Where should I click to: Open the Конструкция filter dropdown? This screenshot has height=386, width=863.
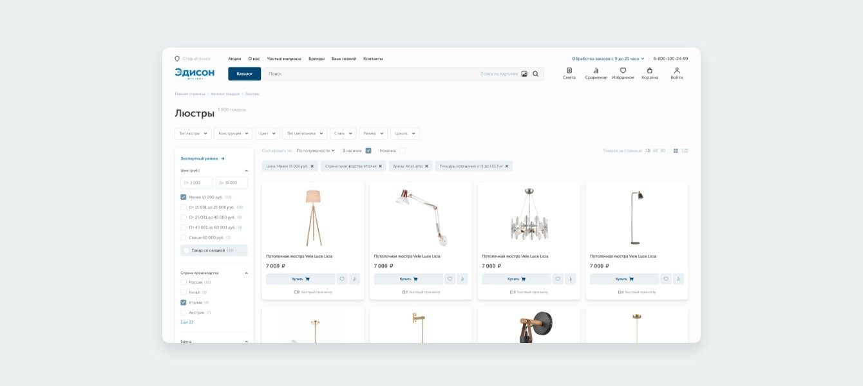point(233,133)
